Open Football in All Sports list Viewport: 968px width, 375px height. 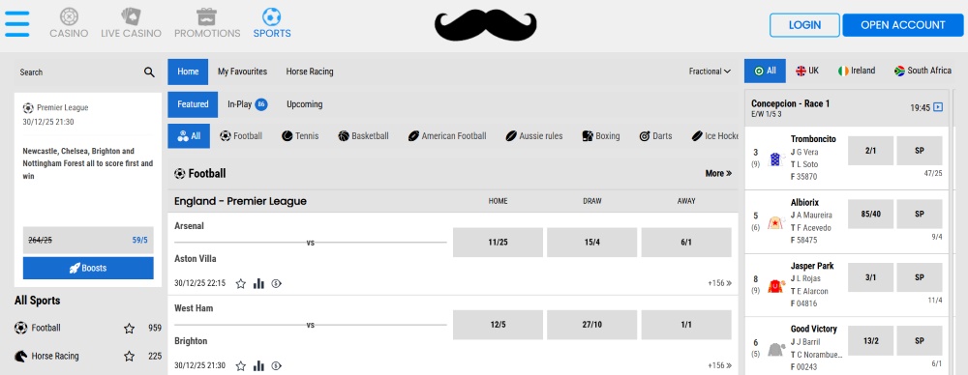(x=46, y=329)
